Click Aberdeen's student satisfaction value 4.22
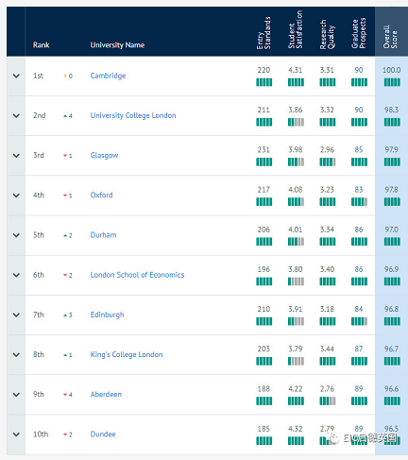 pyautogui.click(x=296, y=389)
